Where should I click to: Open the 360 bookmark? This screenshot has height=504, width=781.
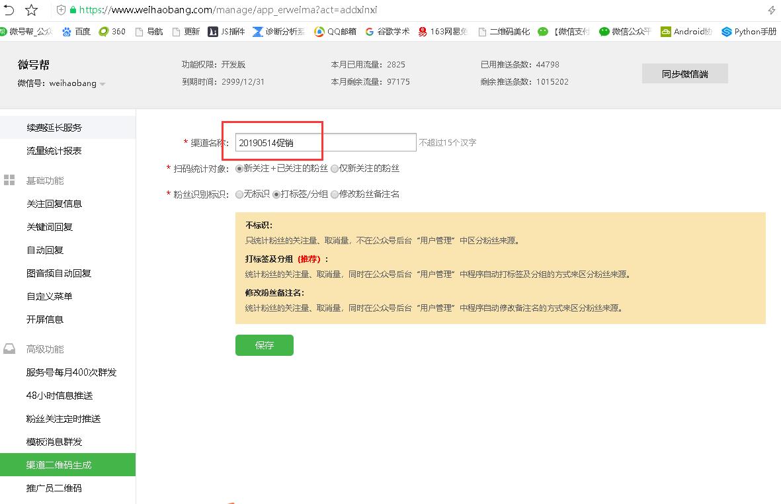[112, 31]
